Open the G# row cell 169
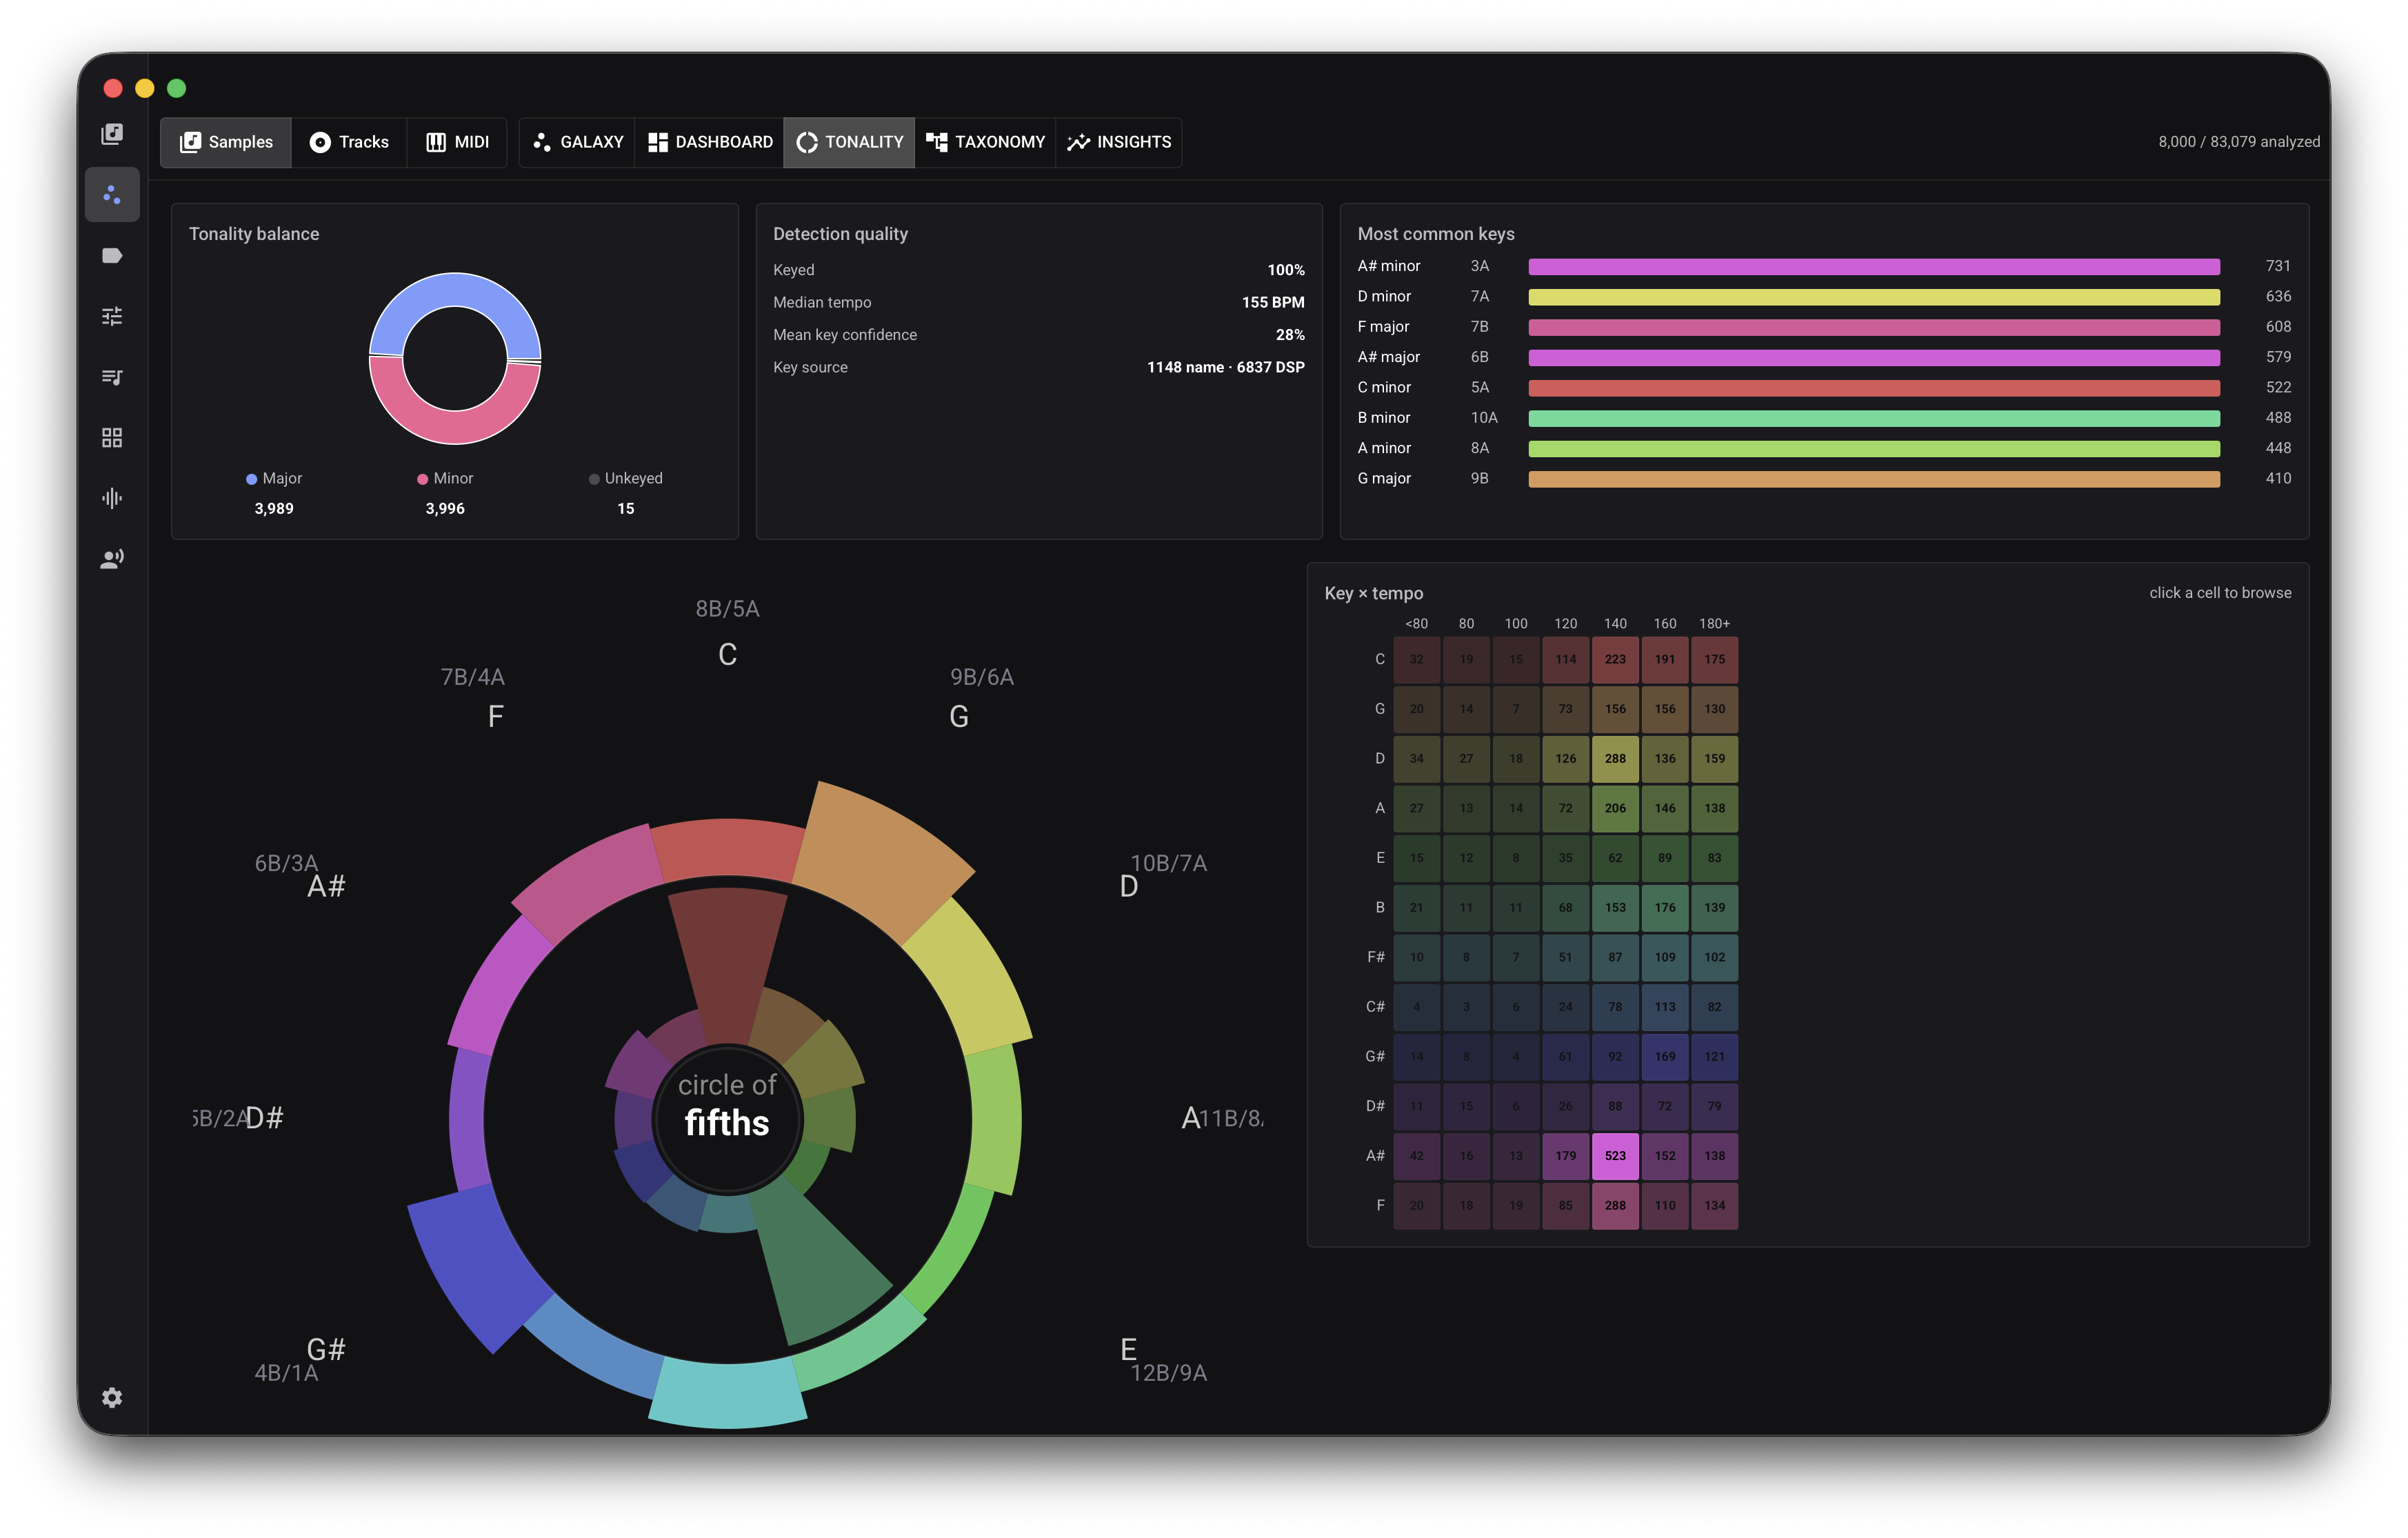The image size is (2408, 1538). [x=1665, y=1057]
